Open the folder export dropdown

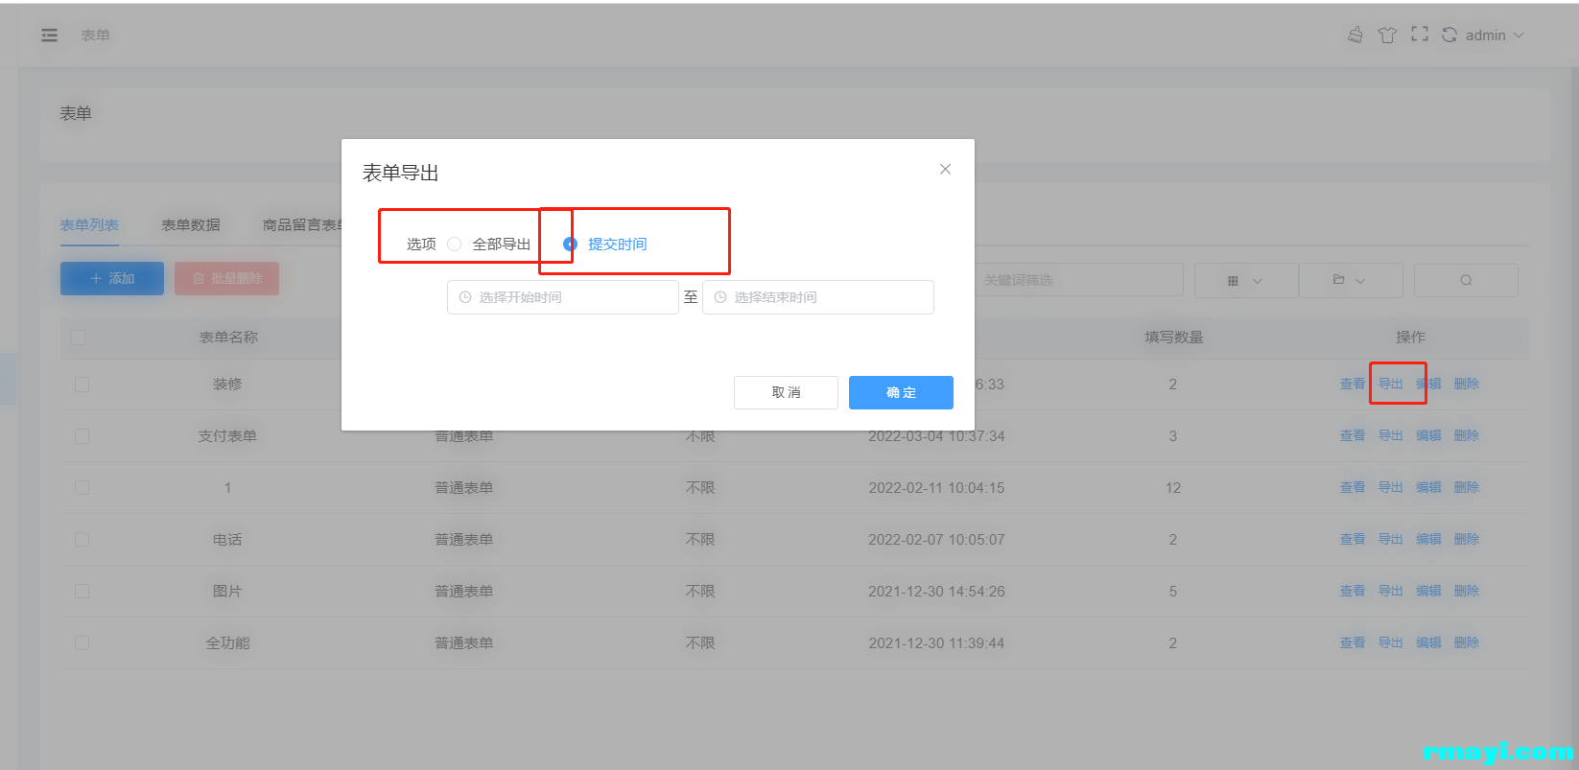(x=1350, y=280)
